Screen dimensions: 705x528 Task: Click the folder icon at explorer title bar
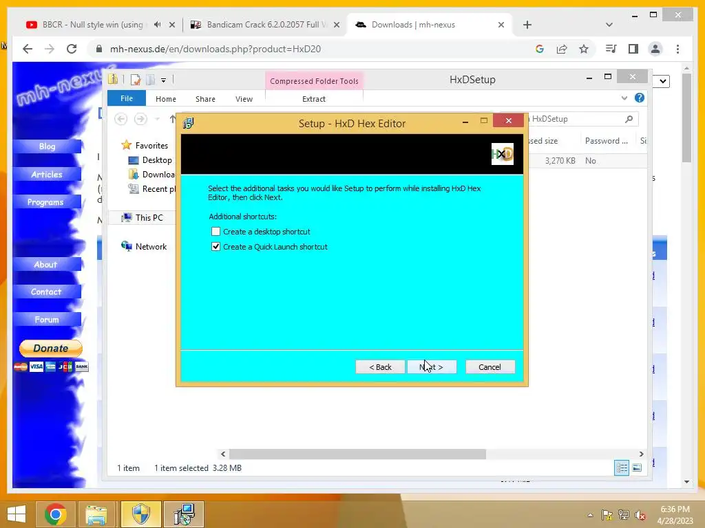(x=113, y=80)
